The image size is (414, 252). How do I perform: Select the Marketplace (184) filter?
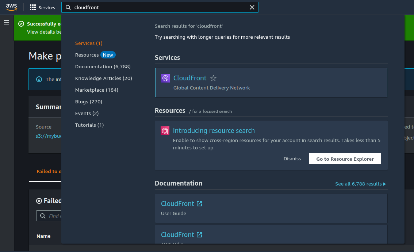pos(97,90)
